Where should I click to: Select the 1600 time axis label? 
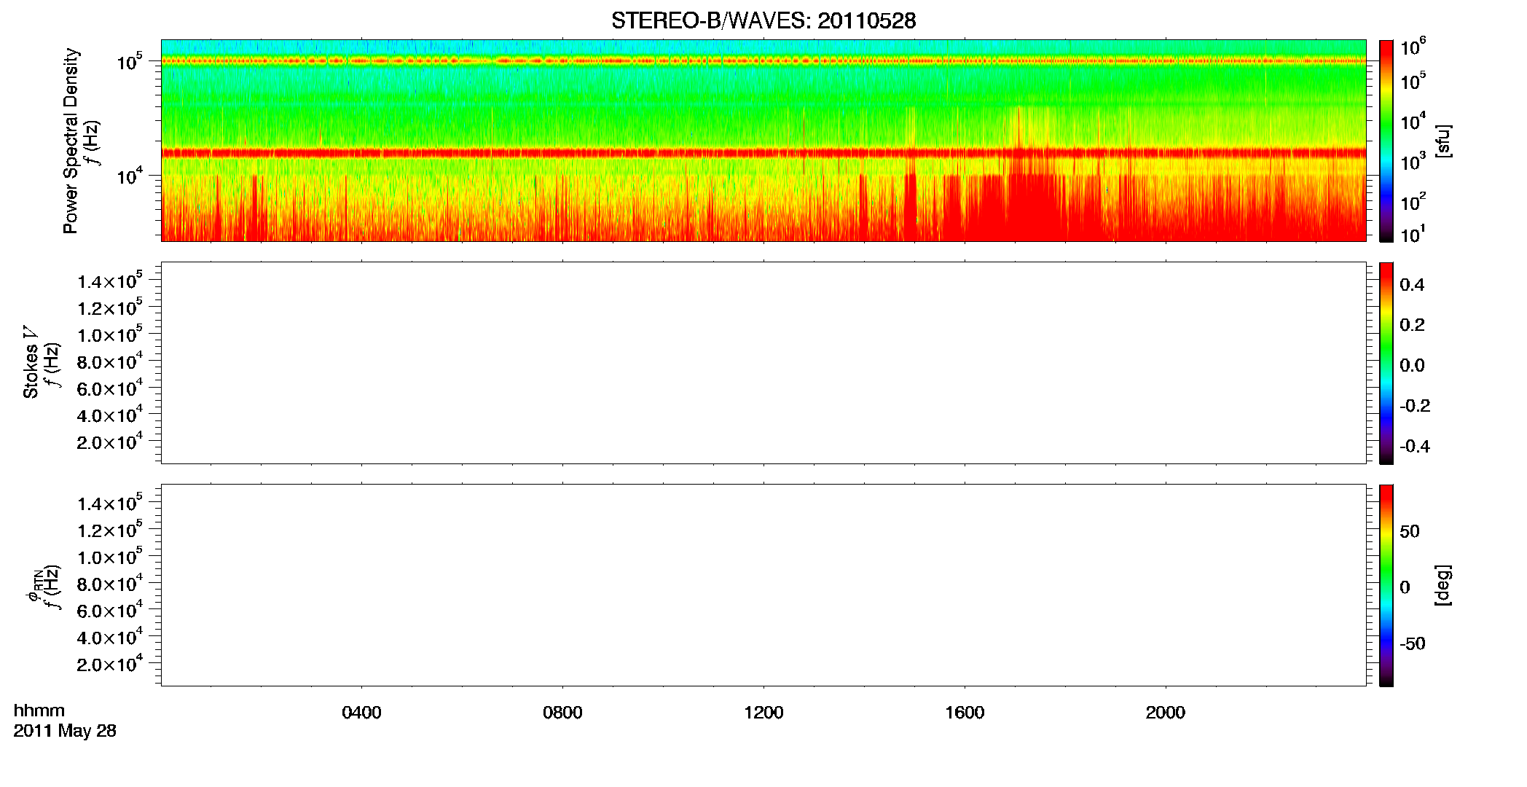(965, 713)
